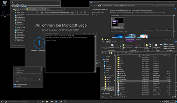This screenshot has height=103, width=177.
Task: Open the Edge web note pen icon
Action: pyautogui.click(x=85, y=13)
